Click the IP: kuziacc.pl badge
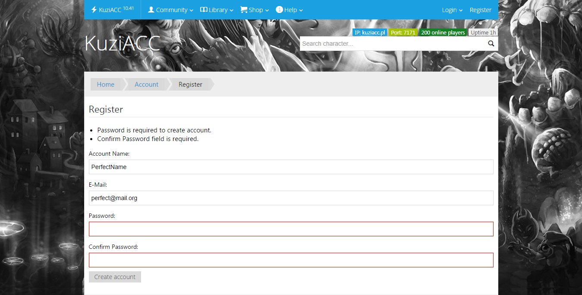The width and height of the screenshot is (582, 295). [x=370, y=32]
